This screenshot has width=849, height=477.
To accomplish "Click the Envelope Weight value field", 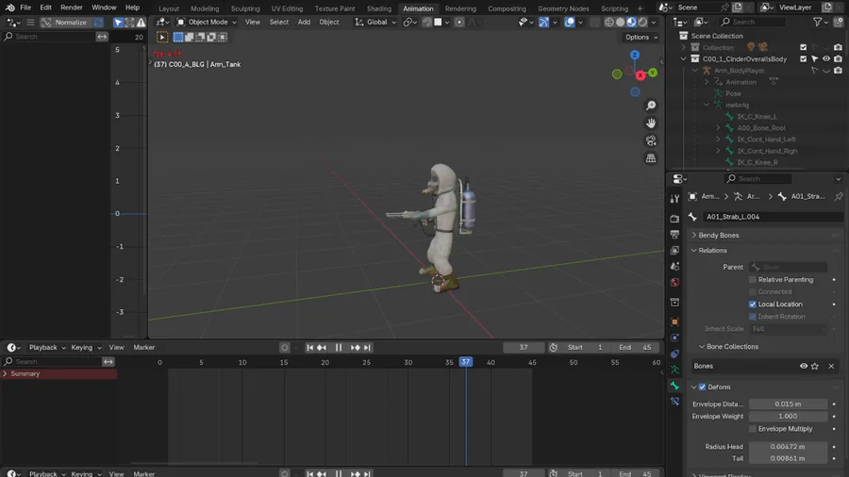I will [788, 417].
